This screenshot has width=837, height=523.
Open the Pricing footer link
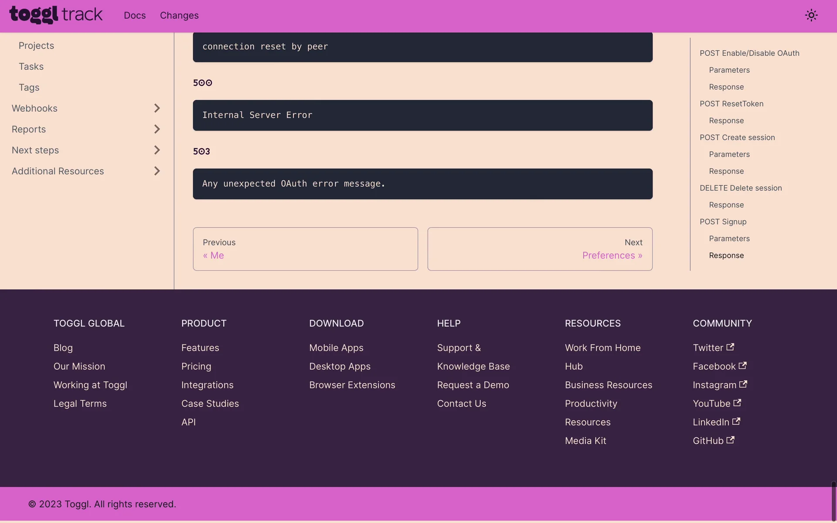(x=196, y=367)
